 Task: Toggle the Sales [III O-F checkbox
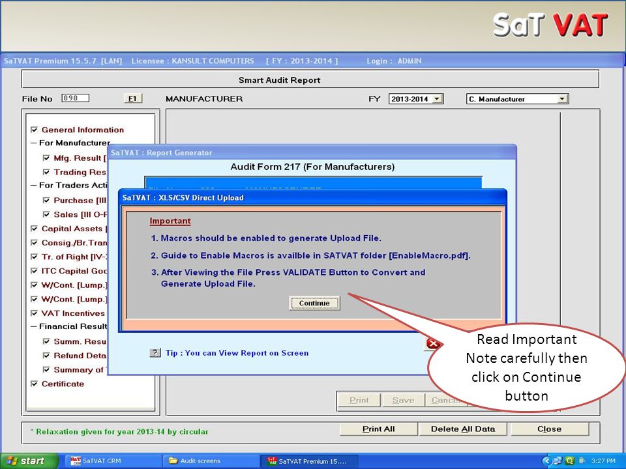click(46, 214)
